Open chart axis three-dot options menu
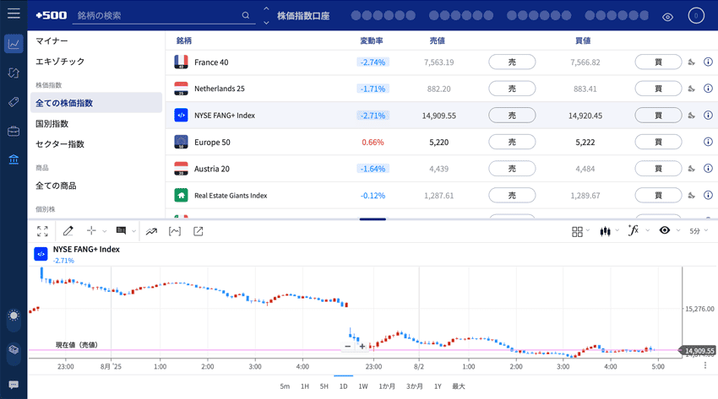Screen dimensions: 718x399 (705, 365)
